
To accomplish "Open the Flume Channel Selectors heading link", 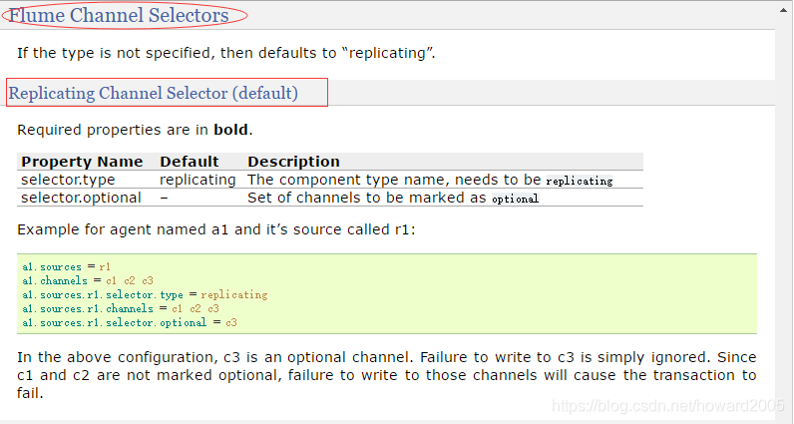I will point(119,15).
